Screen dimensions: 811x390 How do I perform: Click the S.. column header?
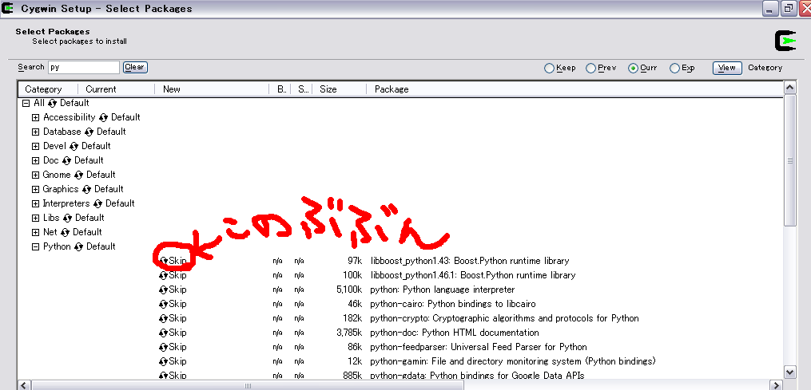(302, 89)
